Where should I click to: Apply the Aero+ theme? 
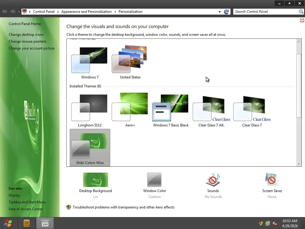click(130, 111)
